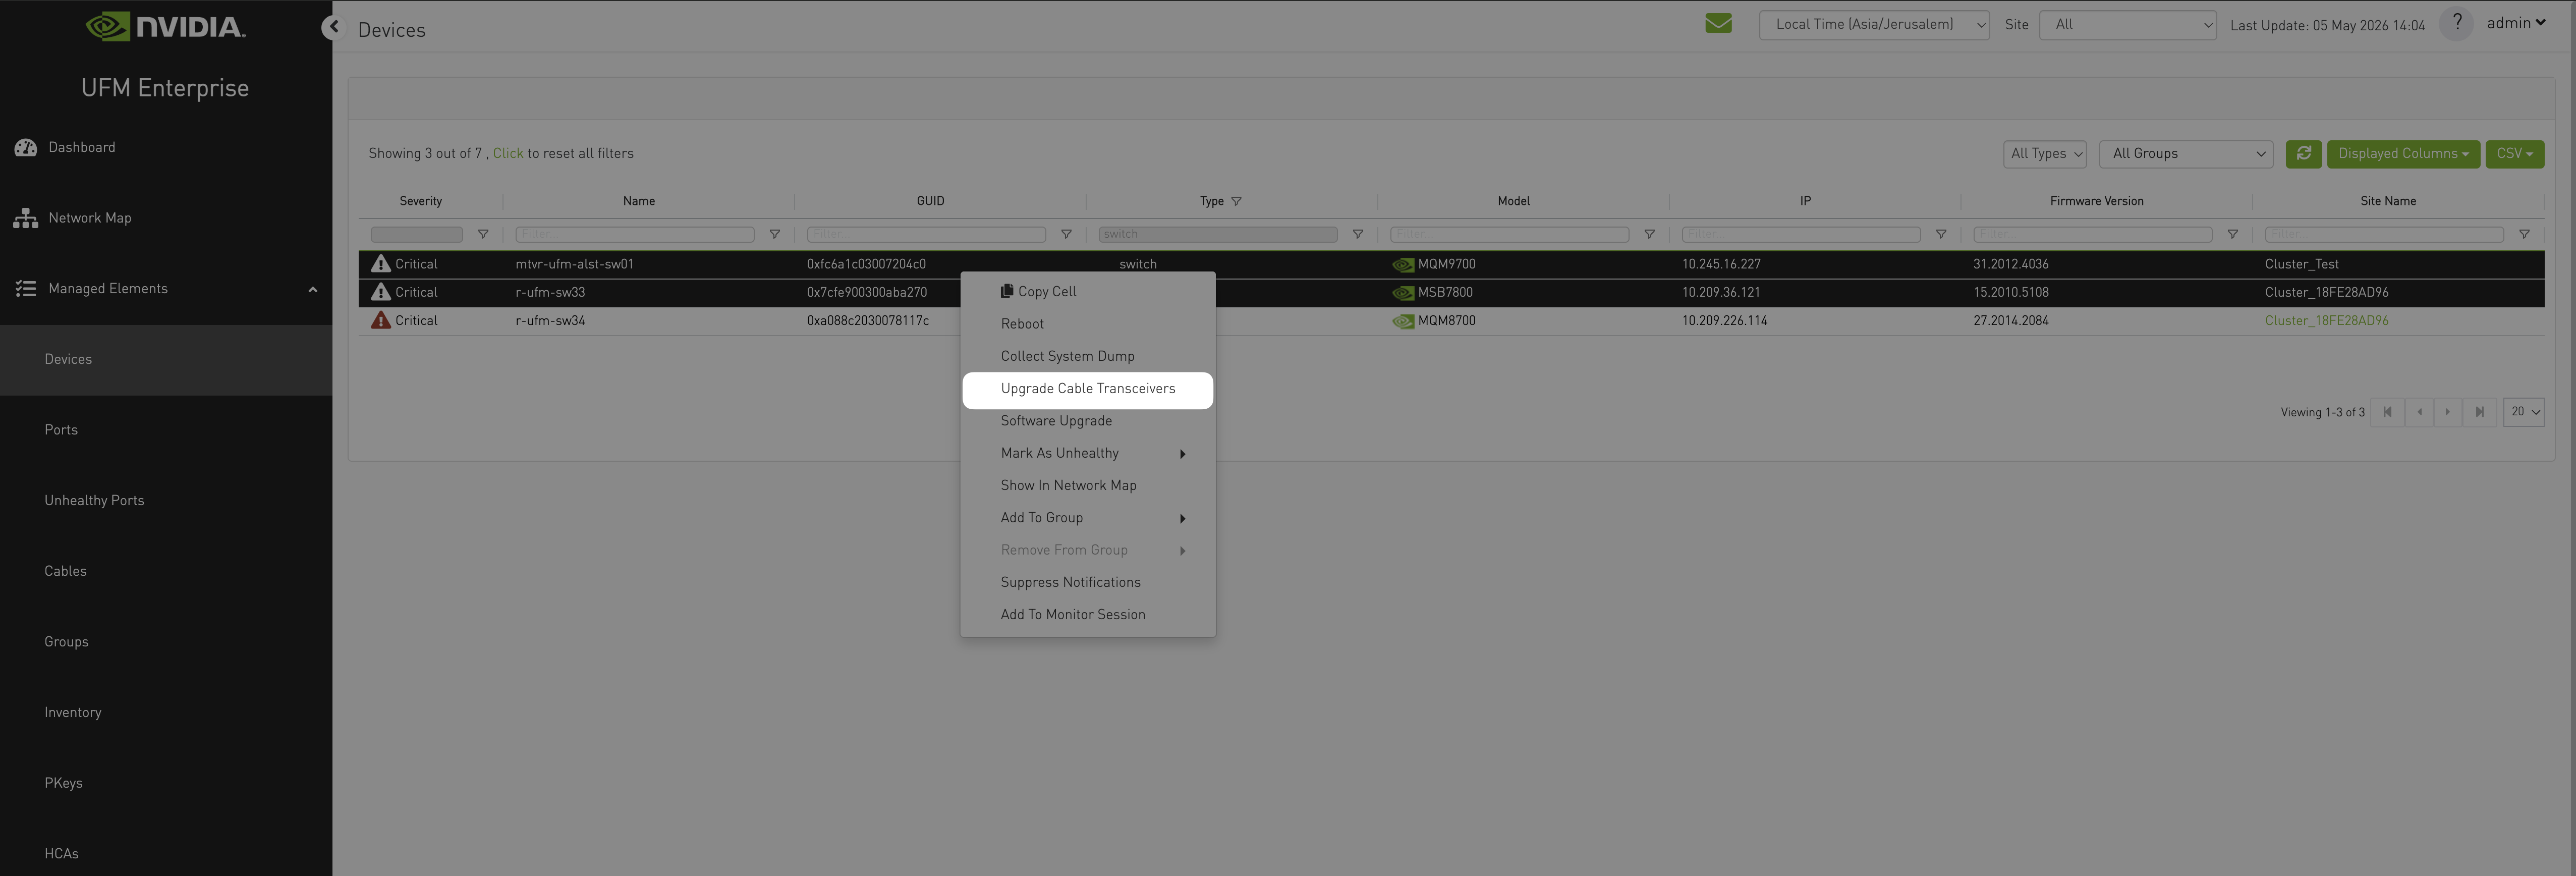Open the Firmware Version column filter funnel

click(2232, 234)
